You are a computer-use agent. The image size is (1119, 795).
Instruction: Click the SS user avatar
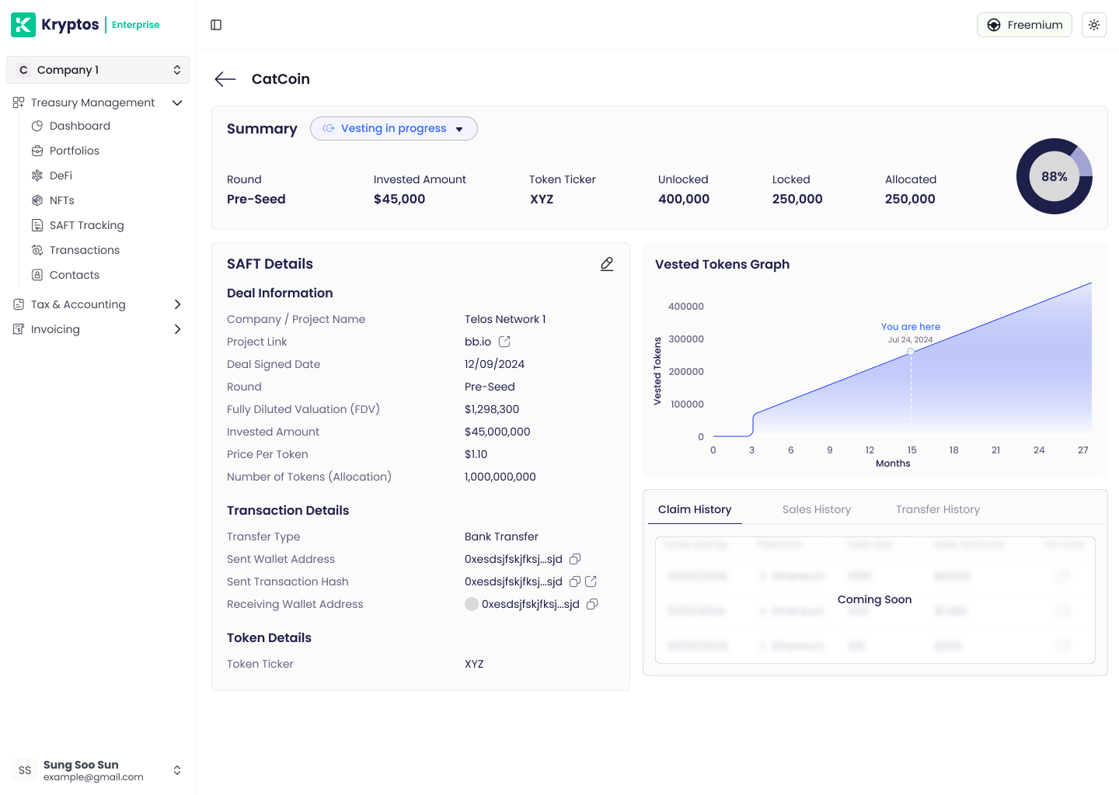(25, 770)
